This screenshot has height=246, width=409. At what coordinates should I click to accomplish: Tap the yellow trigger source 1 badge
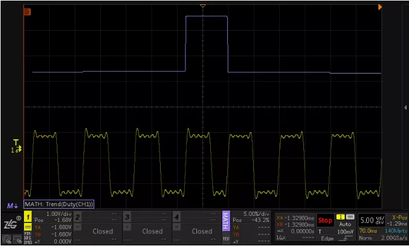tap(340, 217)
